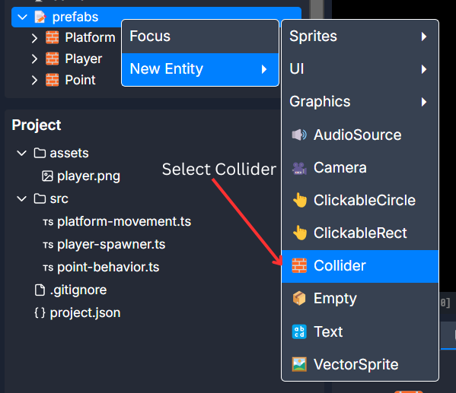Expand the Point prefab node
Image resolution: width=456 pixels, height=393 pixels.
pyautogui.click(x=34, y=80)
